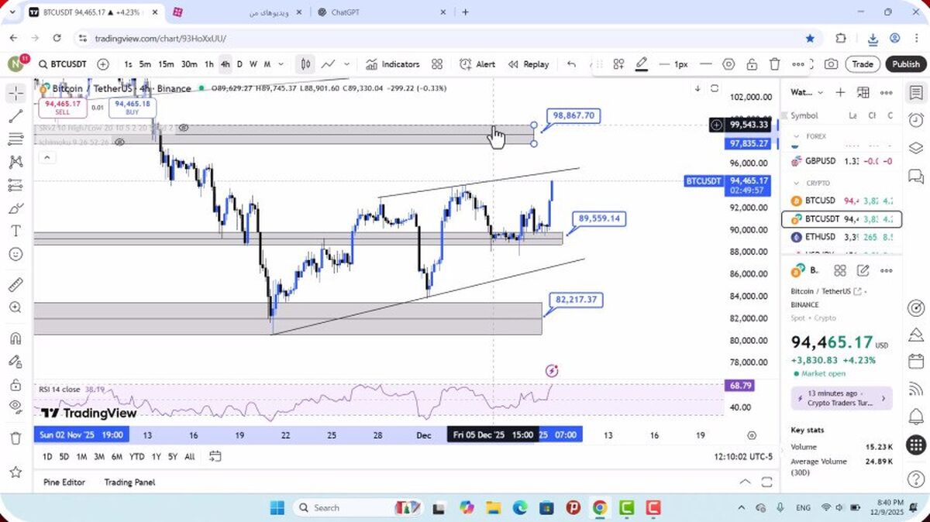Click the zoom in tool
The height and width of the screenshot is (522, 930).
[x=16, y=307]
